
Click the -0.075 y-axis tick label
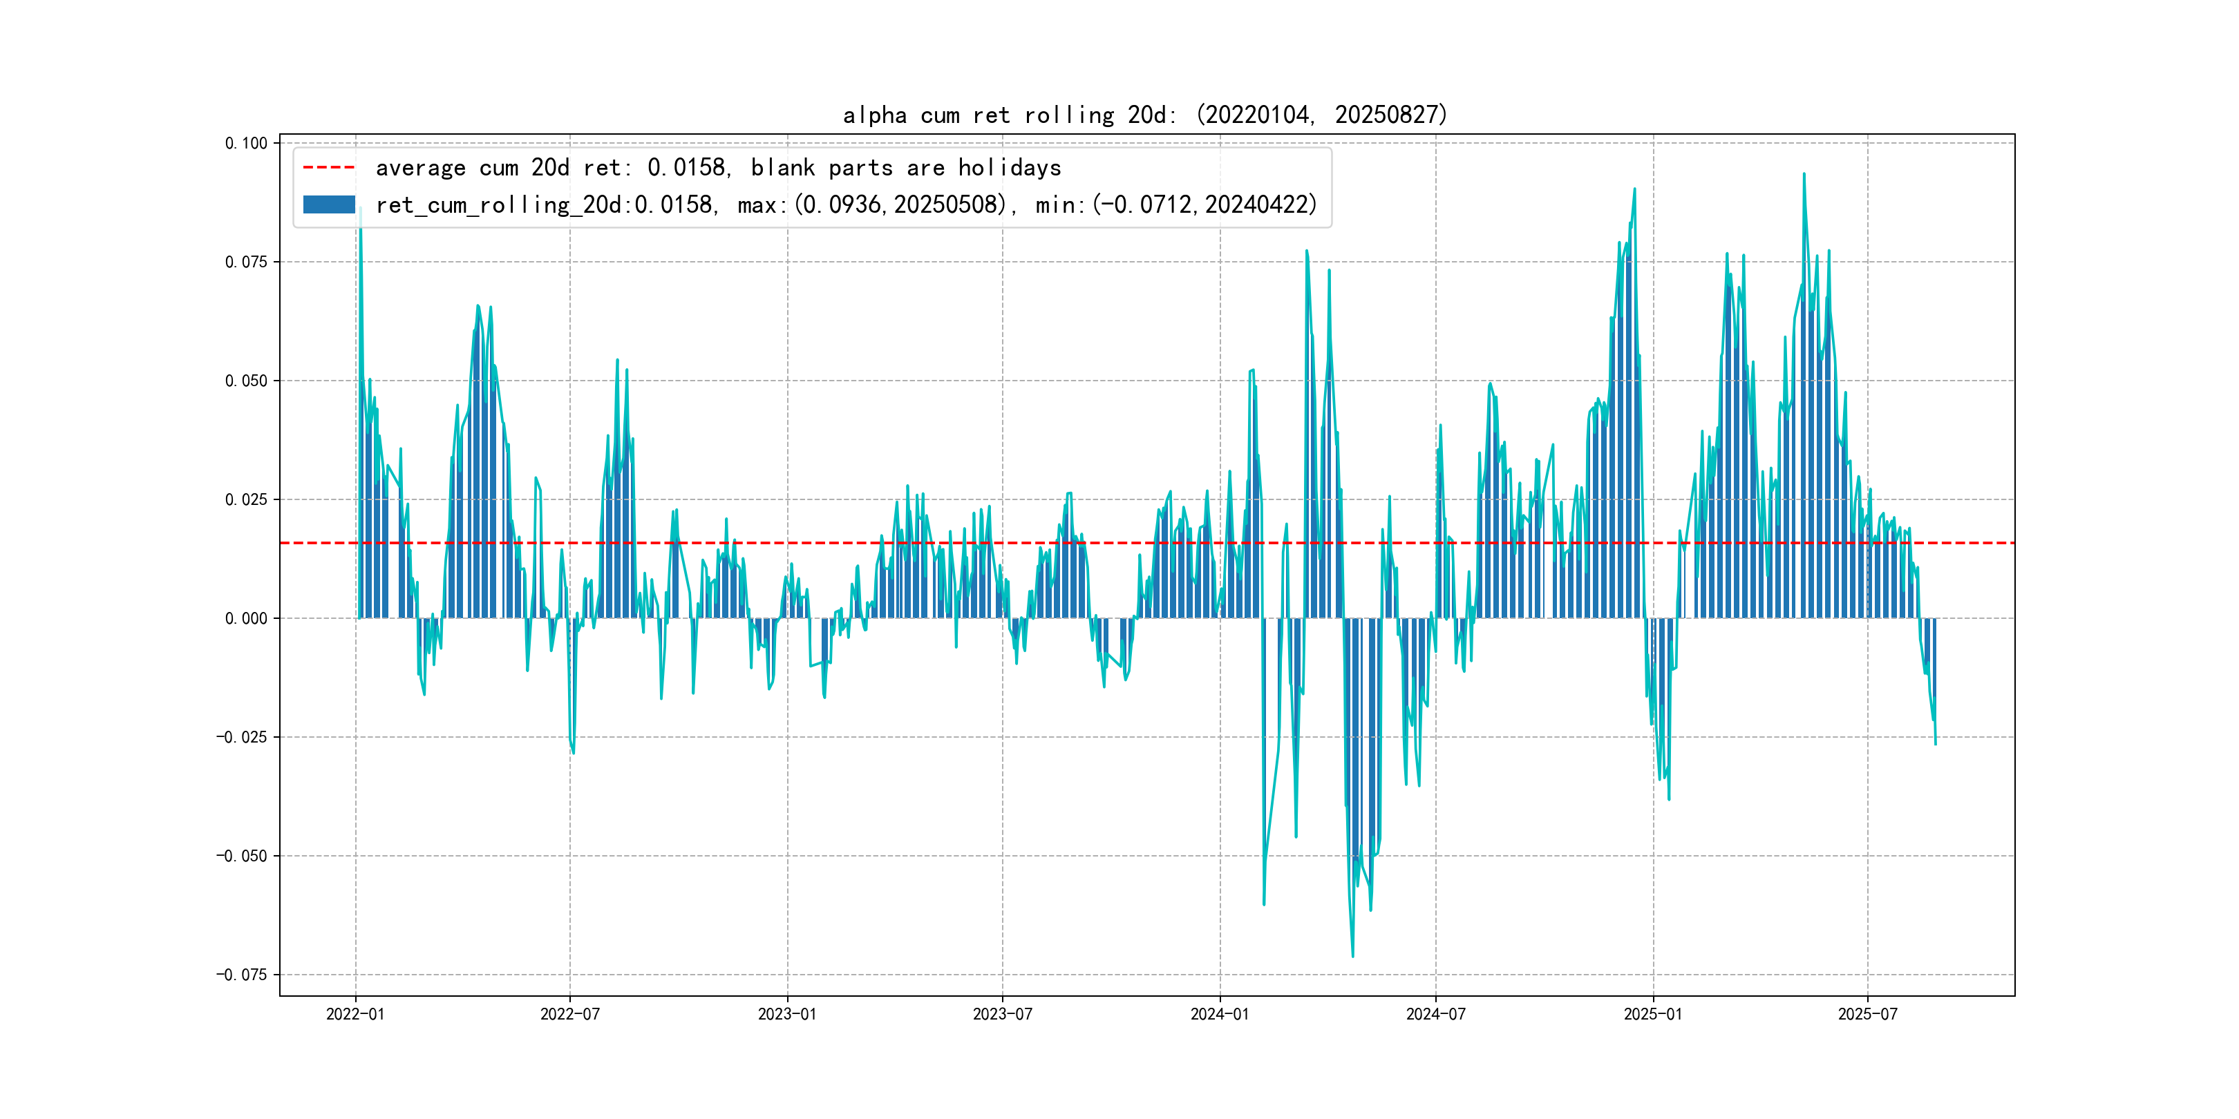(x=242, y=975)
